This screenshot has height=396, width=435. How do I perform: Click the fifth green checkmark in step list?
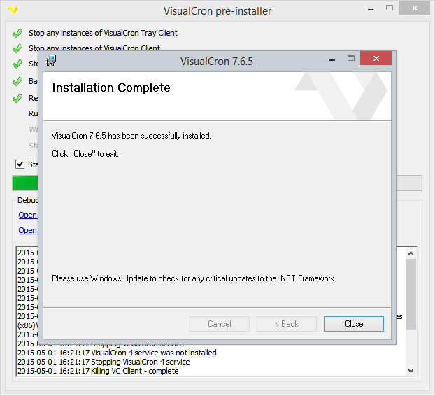click(x=17, y=98)
